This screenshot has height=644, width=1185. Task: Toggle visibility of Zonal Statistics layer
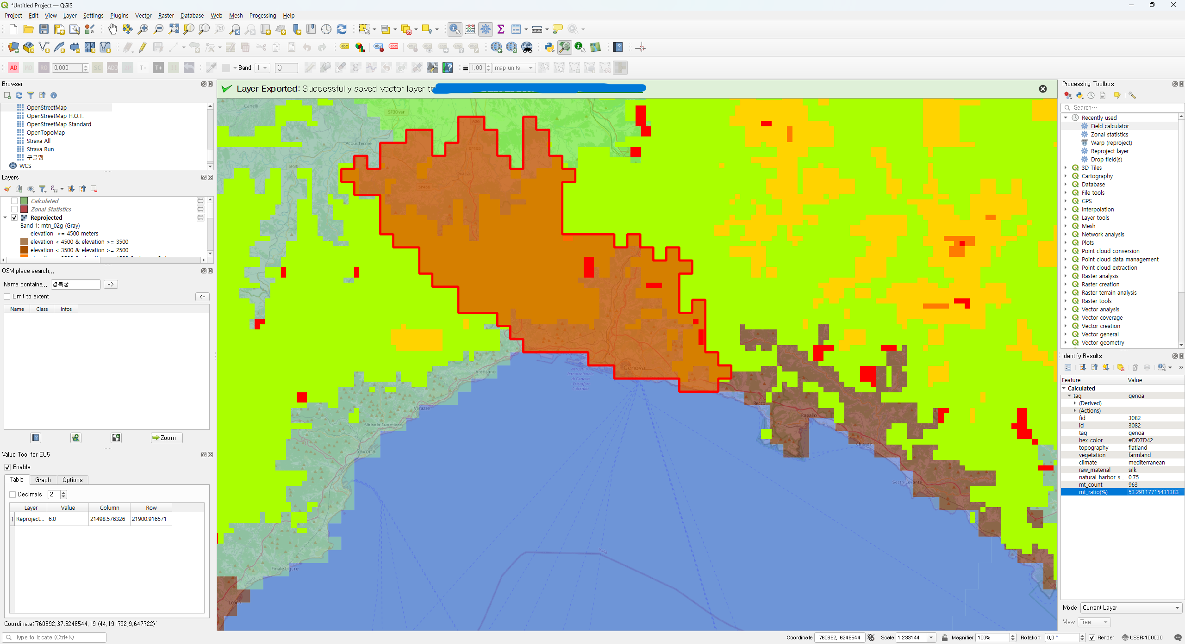(14, 209)
